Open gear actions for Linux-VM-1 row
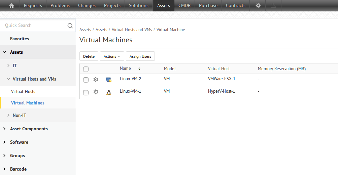 (x=96, y=92)
